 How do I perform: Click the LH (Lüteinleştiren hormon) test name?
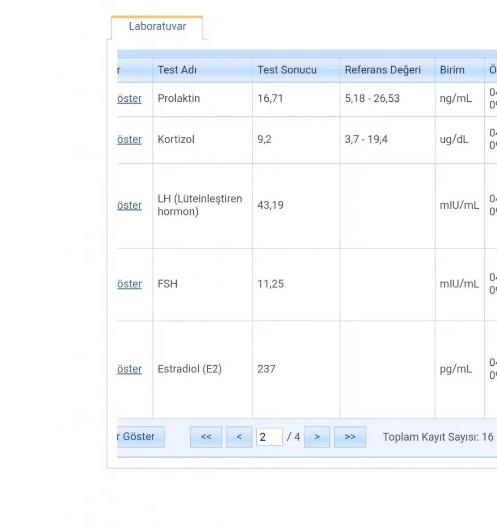(199, 206)
